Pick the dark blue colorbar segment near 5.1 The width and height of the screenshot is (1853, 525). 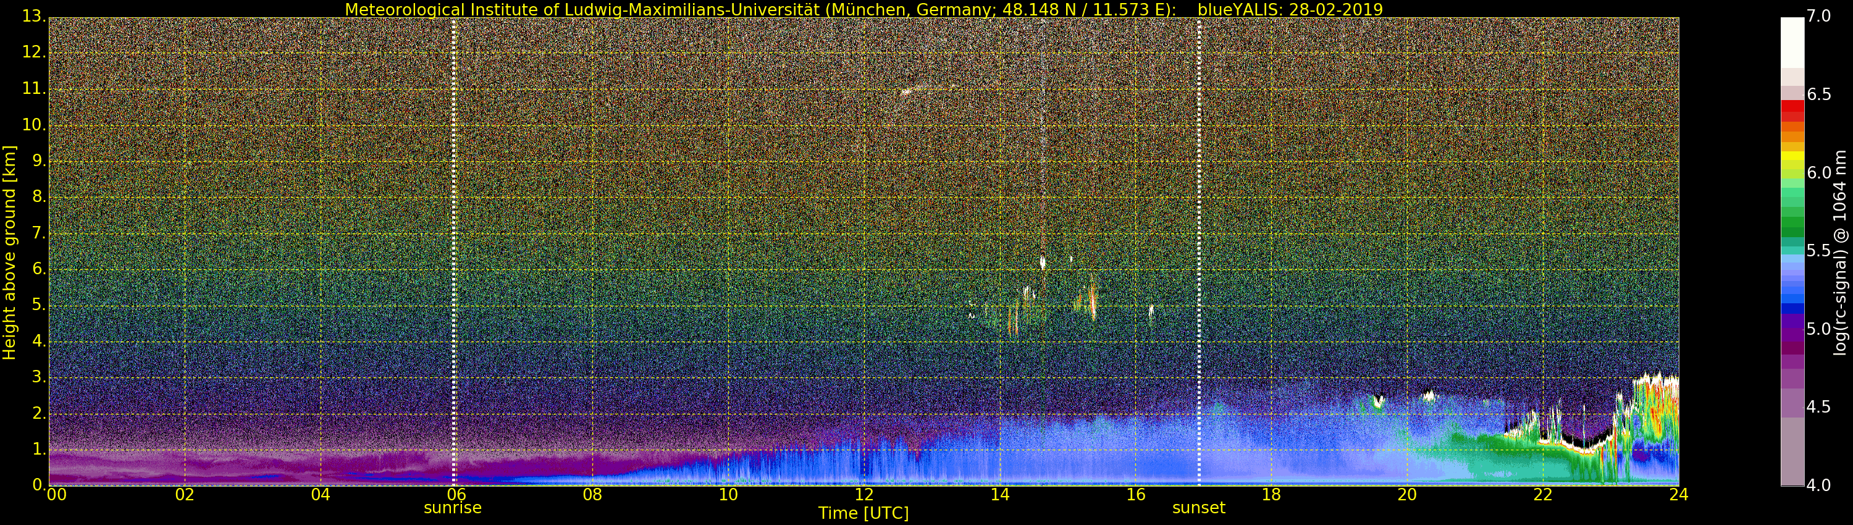click(1792, 309)
